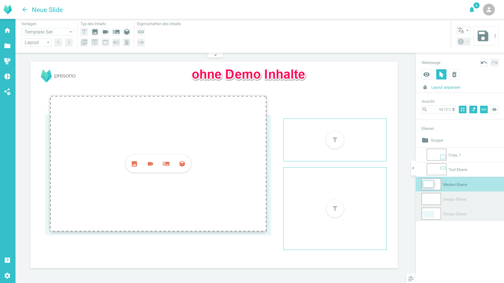Open the Template Set dropdown
504x283 pixels.
click(47, 32)
